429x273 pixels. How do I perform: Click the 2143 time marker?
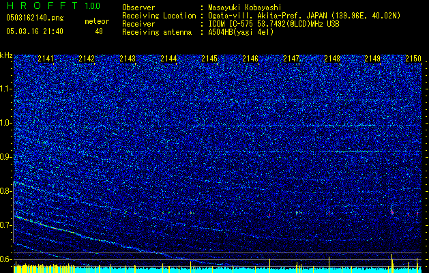[128, 59]
